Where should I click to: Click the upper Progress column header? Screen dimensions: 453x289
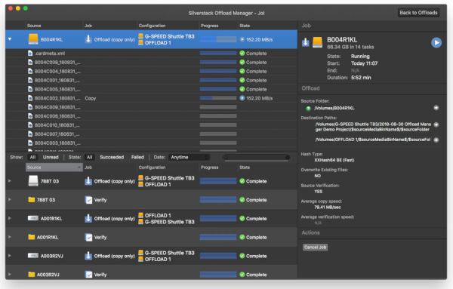coord(218,26)
